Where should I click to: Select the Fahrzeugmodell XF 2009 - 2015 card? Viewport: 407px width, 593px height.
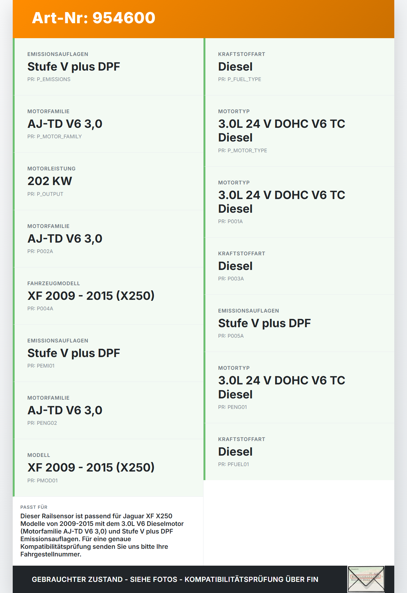[109, 296]
